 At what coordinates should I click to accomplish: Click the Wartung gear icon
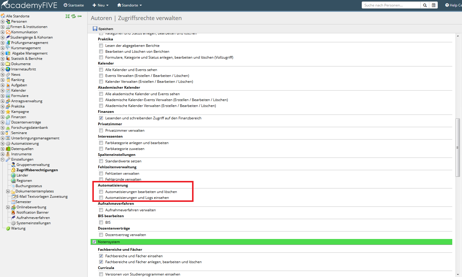pos(8,228)
